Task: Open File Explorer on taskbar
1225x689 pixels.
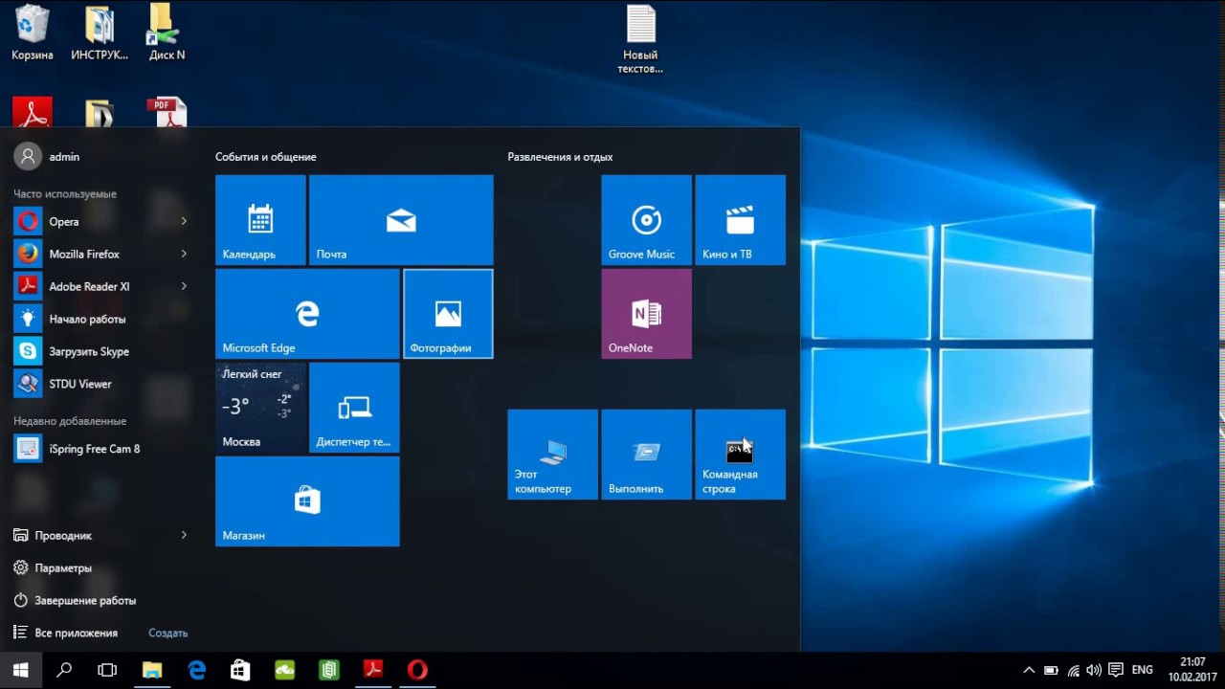Action: (152, 670)
